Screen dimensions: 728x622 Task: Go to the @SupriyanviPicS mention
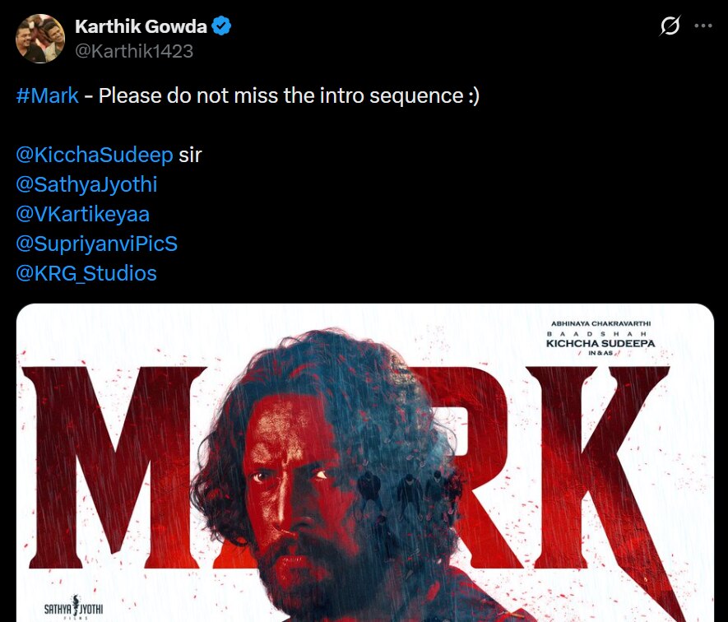tap(96, 244)
